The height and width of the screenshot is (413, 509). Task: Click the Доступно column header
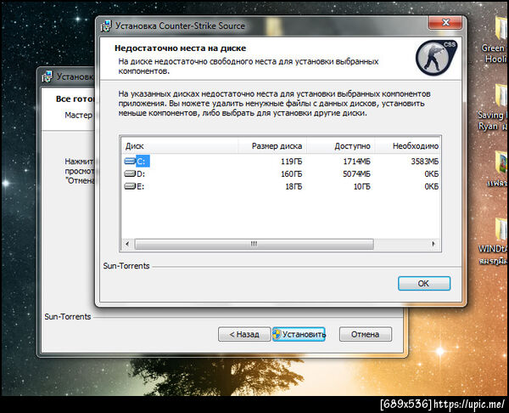click(x=341, y=146)
